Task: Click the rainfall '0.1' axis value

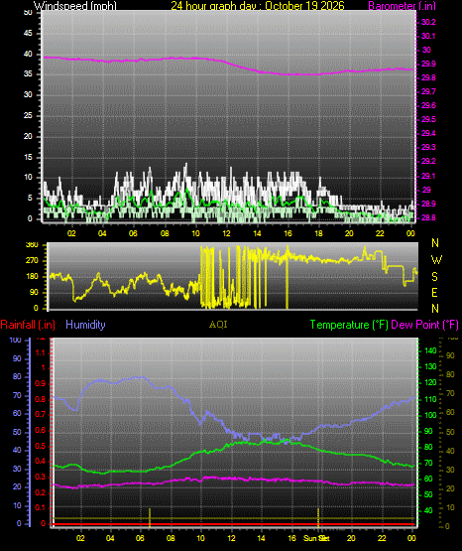Action: tap(41, 507)
